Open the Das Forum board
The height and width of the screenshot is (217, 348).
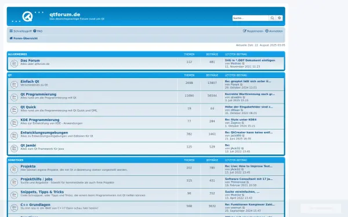(x=30, y=60)
